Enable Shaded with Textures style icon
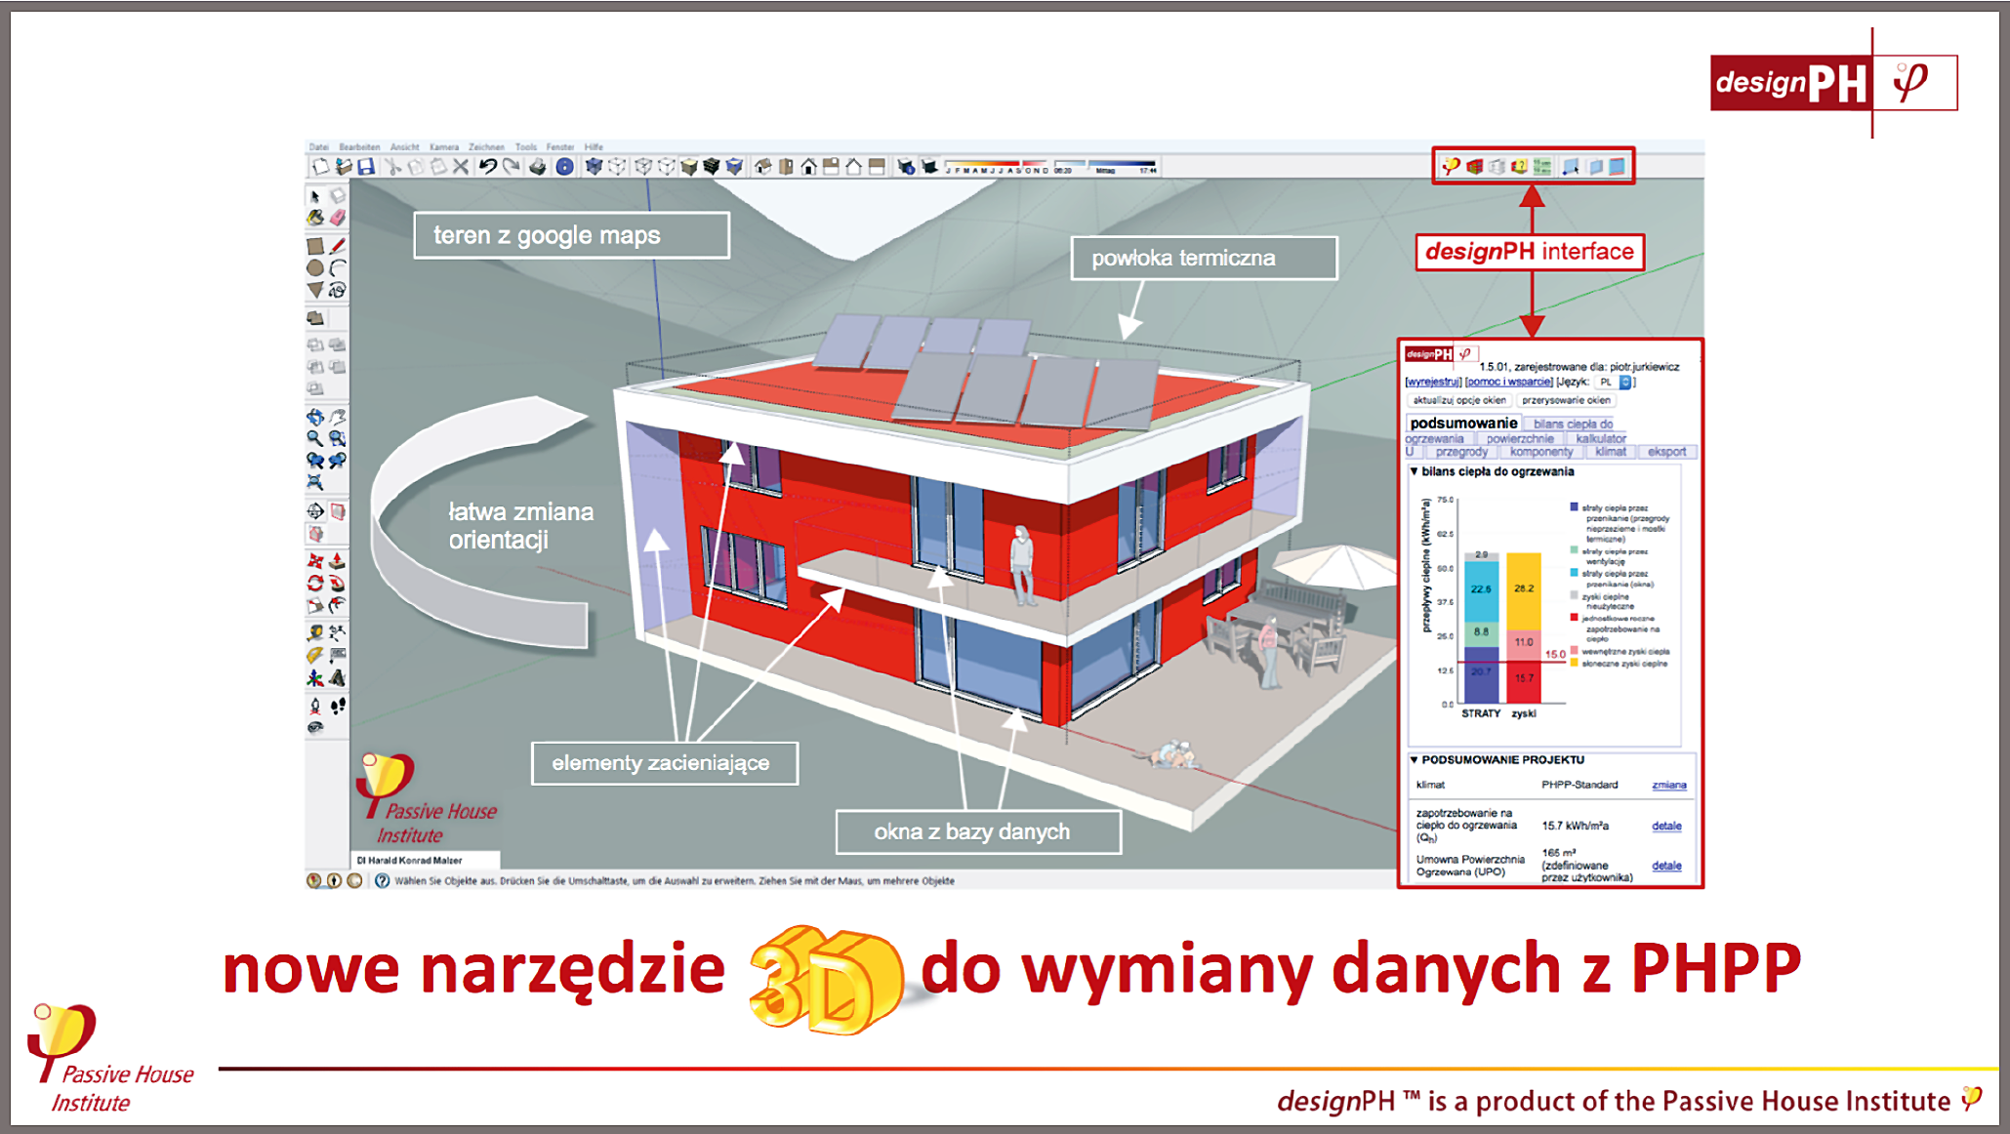The height and width of the screenshot is (1134, 2010). 712,167
